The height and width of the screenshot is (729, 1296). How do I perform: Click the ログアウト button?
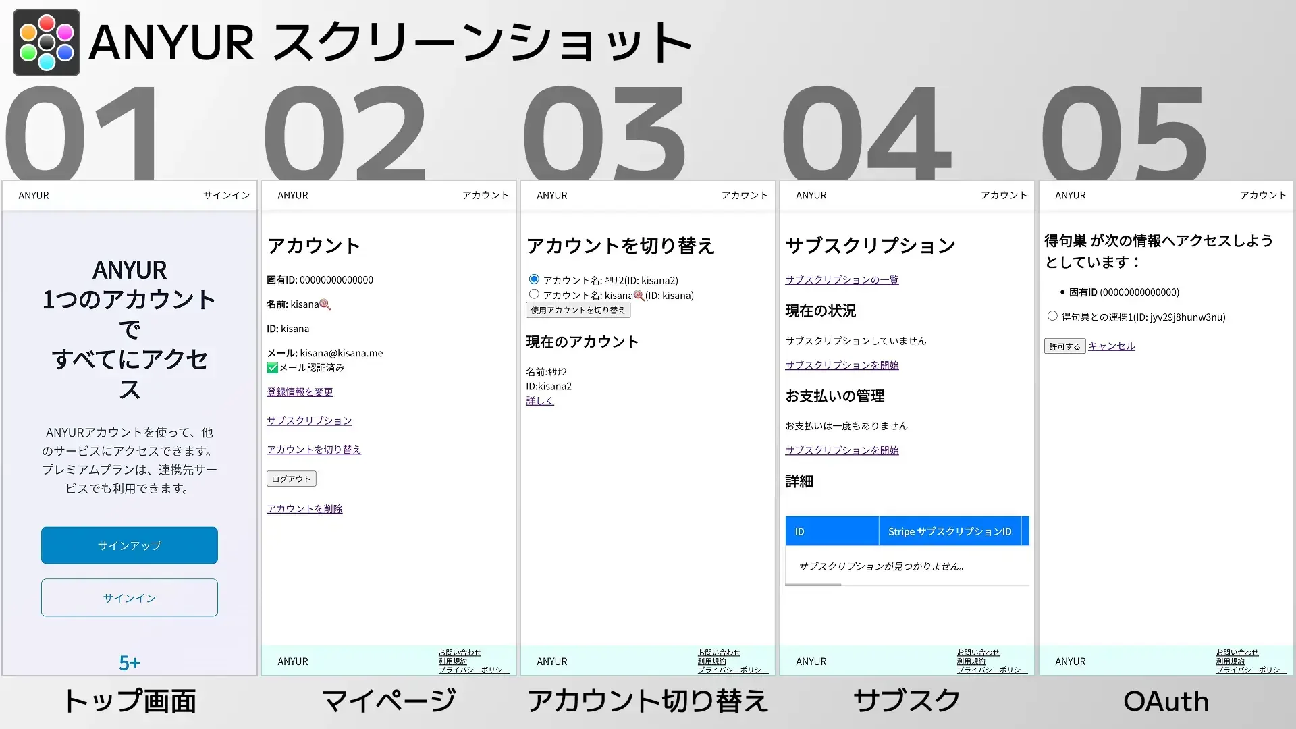pyautogui.click(x=291, y=479)
